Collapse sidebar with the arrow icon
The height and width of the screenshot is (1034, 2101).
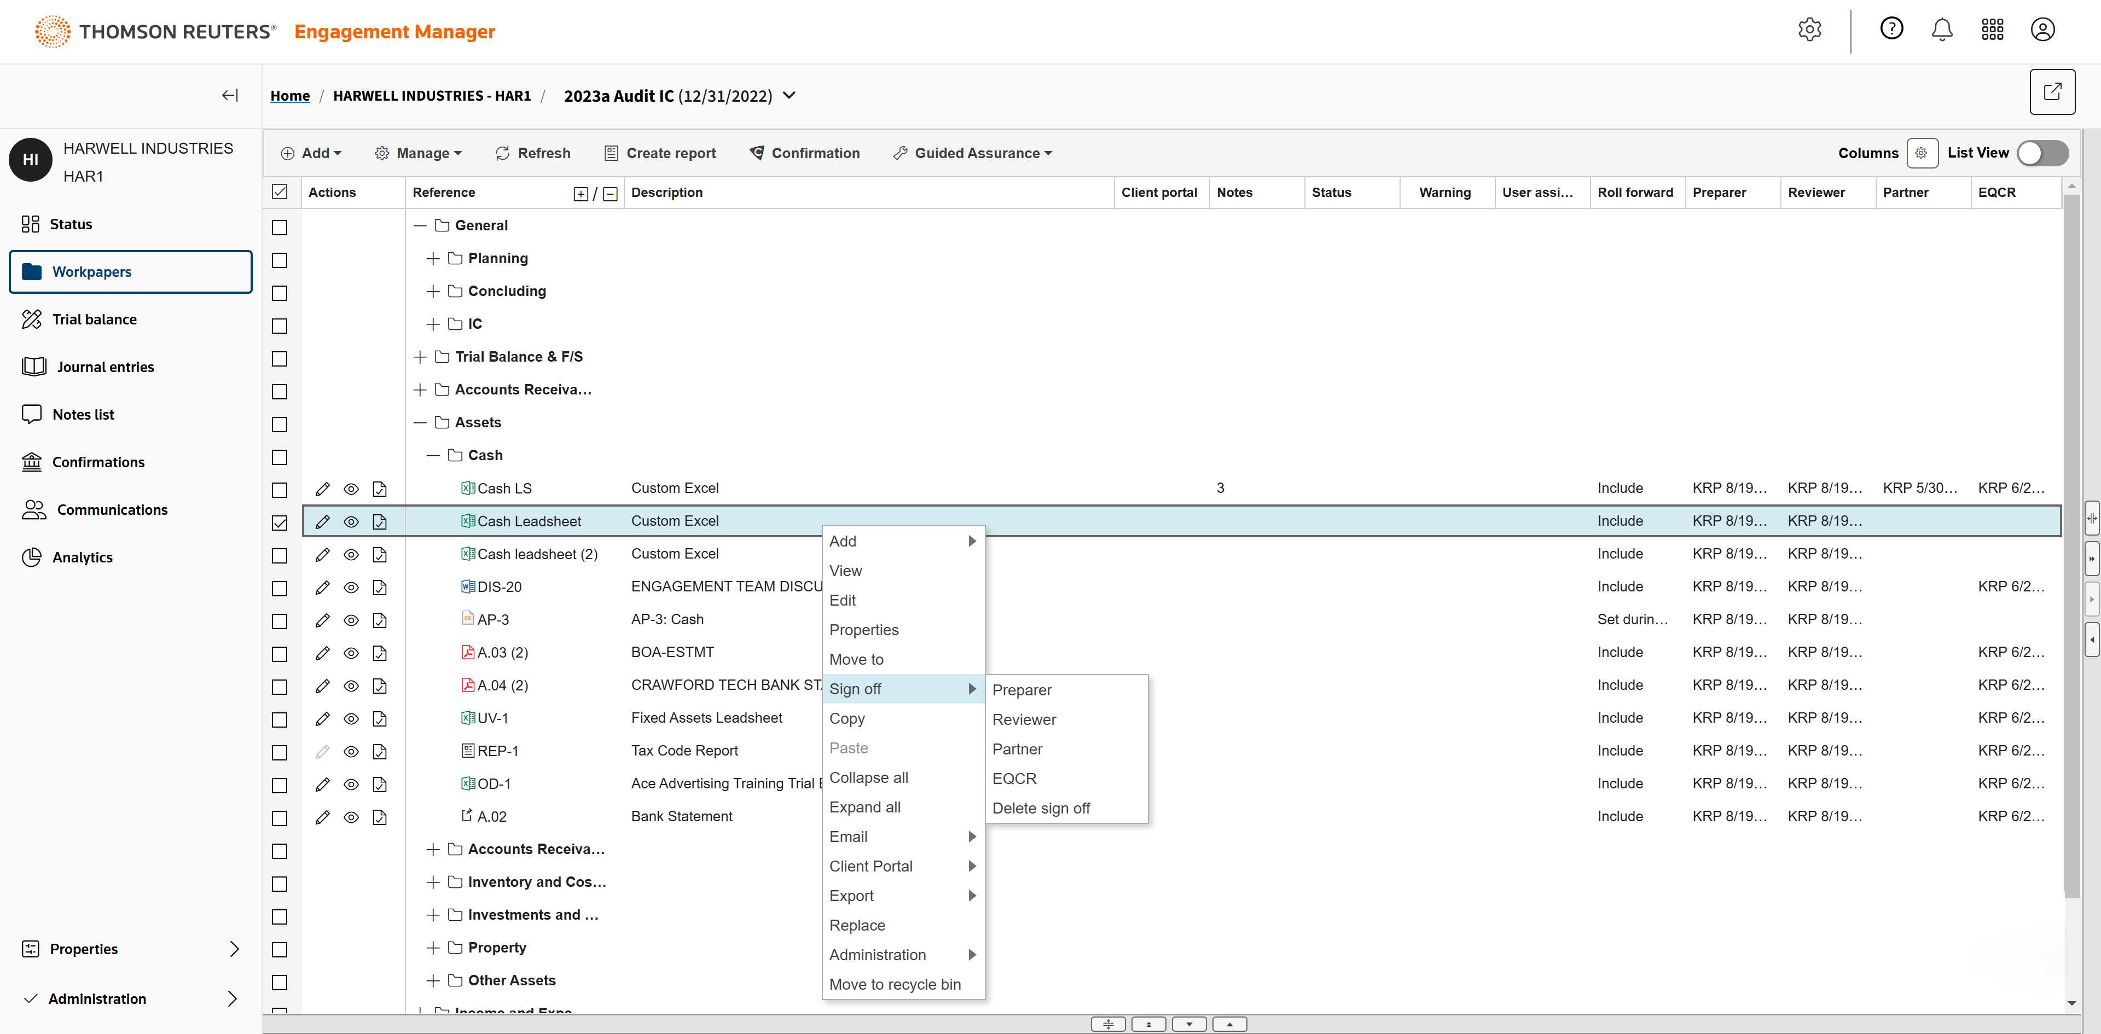coord(229,95)
